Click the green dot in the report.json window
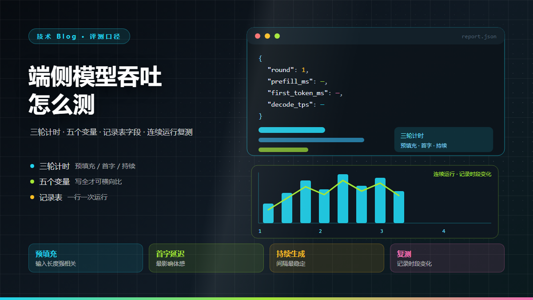Screen dimensions: 533x300 (x=277, y=36)
